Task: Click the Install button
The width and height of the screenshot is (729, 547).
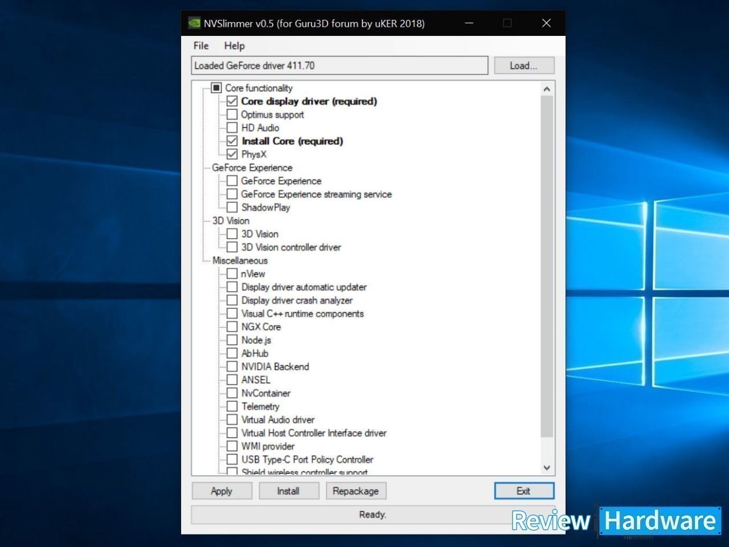Action: (x=288, y=491)
